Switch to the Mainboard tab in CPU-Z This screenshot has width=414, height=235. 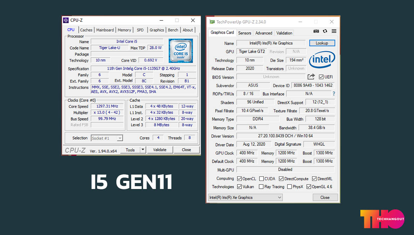(x=105, y=30)
